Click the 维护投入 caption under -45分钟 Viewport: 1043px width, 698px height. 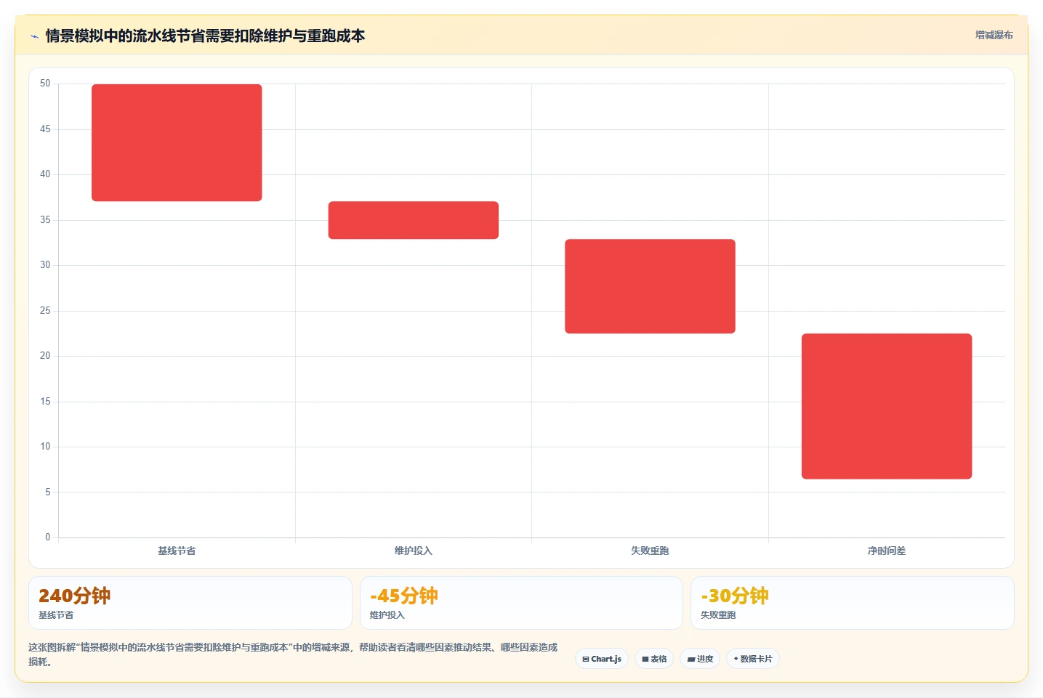click(387, 615)
